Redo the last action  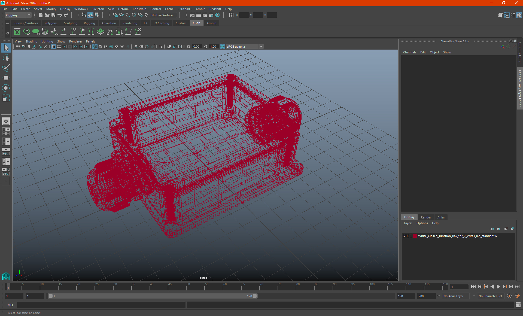pos(66,15)
